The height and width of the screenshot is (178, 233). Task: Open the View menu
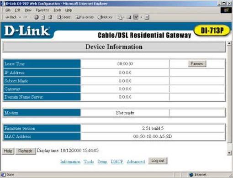click(28, 10)
